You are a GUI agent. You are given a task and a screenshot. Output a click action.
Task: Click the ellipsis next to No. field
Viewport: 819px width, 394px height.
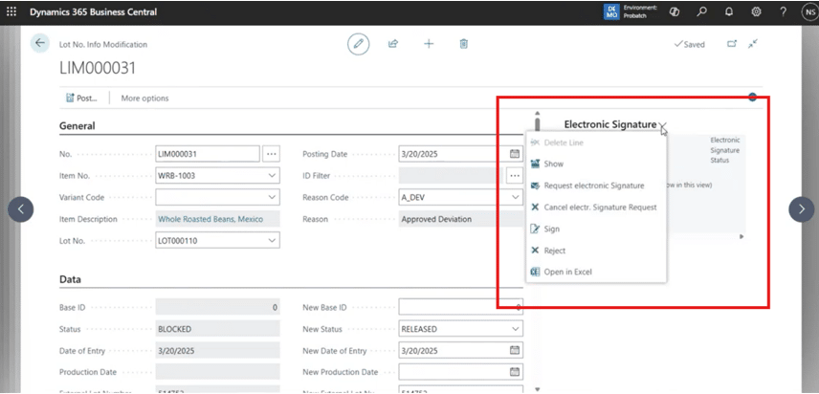[x=271, y=154]
